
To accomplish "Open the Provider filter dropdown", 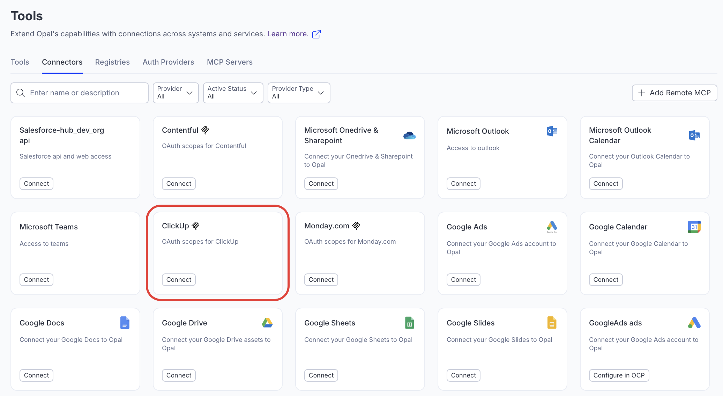I will click(x=176, y=93).
